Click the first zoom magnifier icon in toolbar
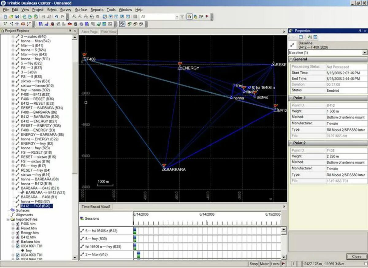Viewport: 368px width, 268px height. [x=74, y=17]
